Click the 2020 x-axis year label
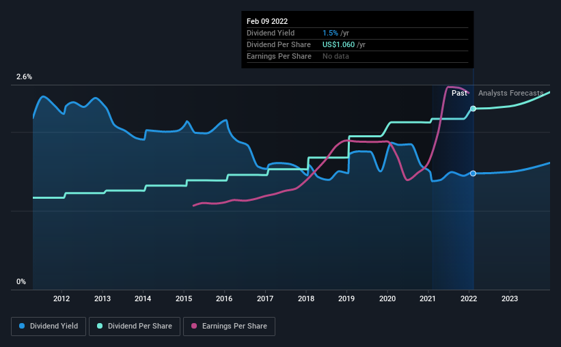Image resolution: width=561 pixels, height=347 pixels. click(x=387, y=299)
